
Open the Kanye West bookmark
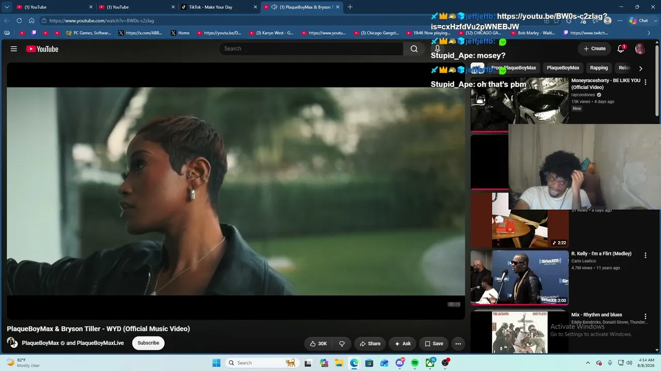tap(271, 33)
